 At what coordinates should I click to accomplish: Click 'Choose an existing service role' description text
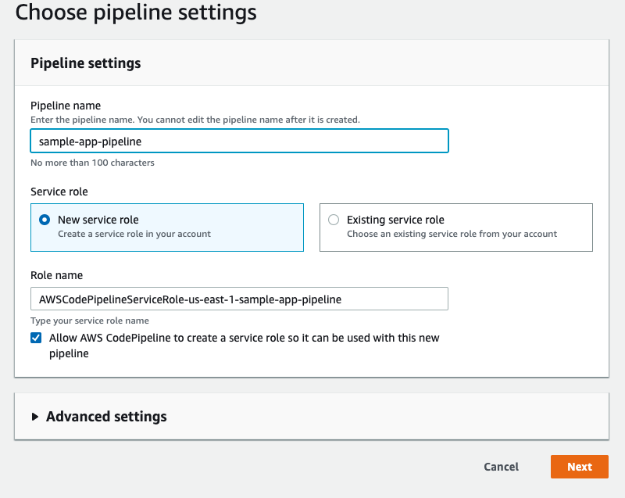tap(452, 234)
